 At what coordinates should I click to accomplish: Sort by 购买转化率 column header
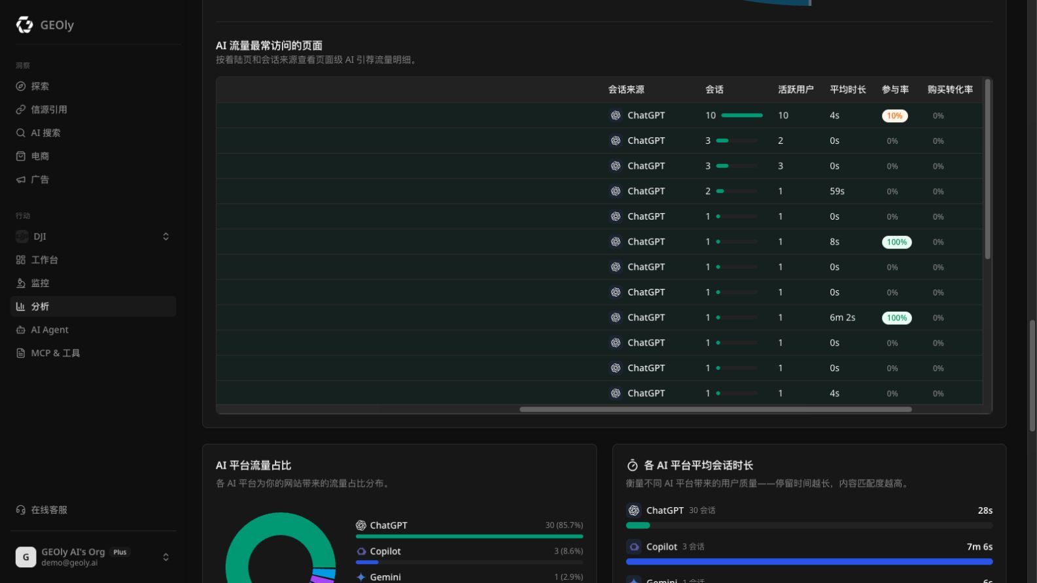pyautogui.click(x=950, y=90)
